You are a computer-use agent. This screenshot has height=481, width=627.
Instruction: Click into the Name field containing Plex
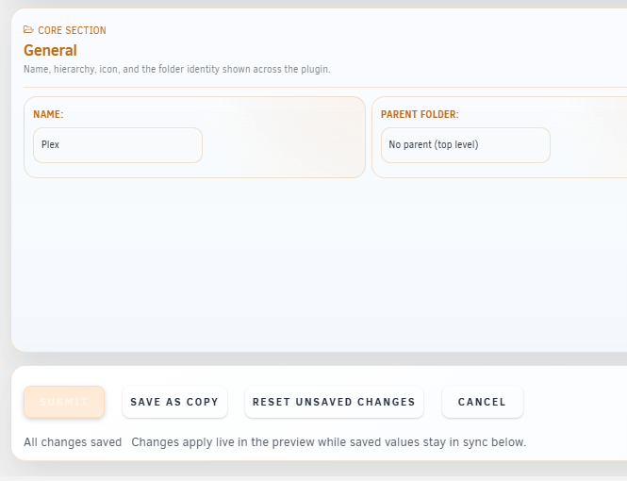point(118,145)
